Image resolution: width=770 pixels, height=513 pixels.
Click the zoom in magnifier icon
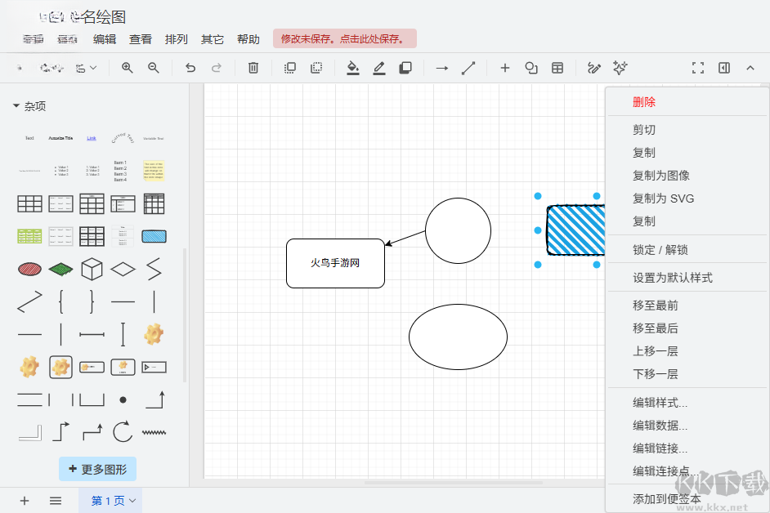[128, 68]
